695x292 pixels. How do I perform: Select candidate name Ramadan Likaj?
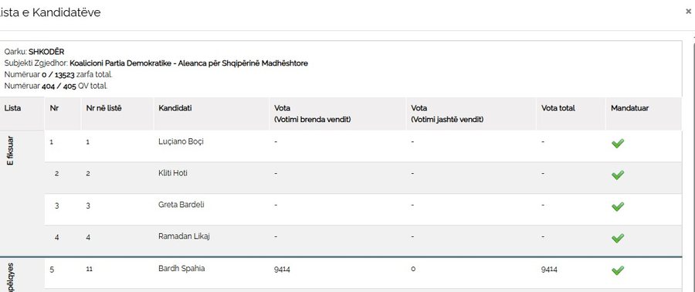[184, 236]
